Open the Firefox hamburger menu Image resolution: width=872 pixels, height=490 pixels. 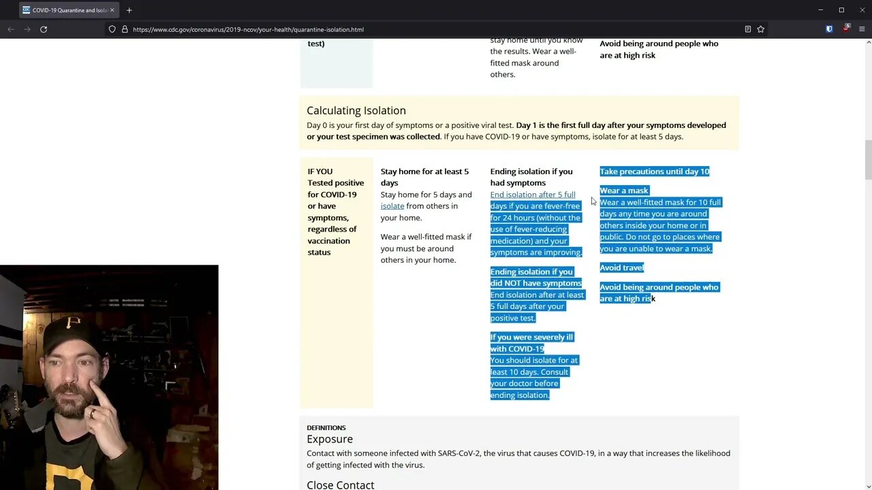click(862, 29)
